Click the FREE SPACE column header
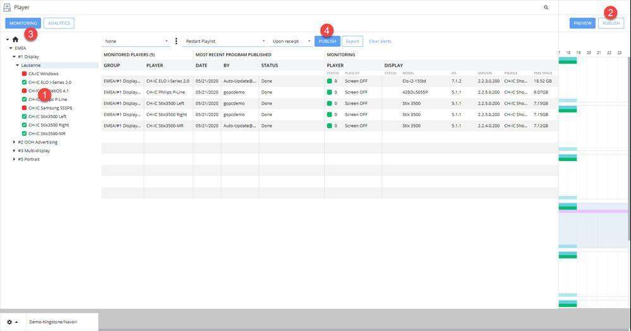The height and width of the screenshot is (331, 631). click(543, 73)
